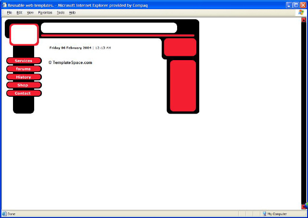Screen dimensions: 308x218
Task: Click the Done page icon in status bar
Action: pos(4,214)
